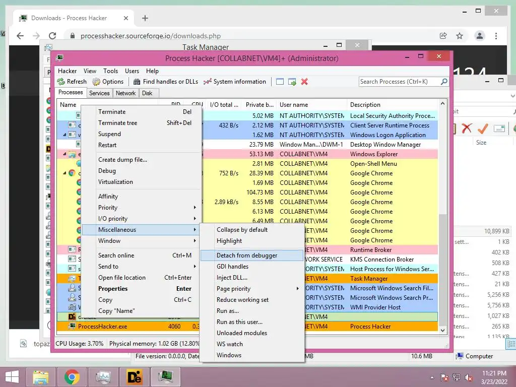Click the Chrome address bar URL

click(150, 36)
